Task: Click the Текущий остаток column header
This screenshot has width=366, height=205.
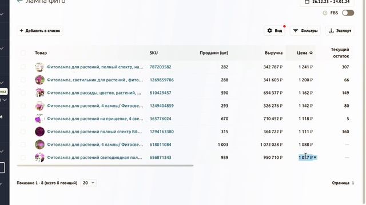Action: (340, 53)
